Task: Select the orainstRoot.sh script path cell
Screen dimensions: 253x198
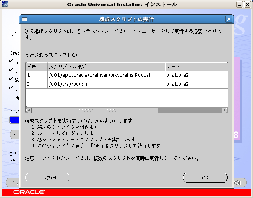Action: point(106,75)
